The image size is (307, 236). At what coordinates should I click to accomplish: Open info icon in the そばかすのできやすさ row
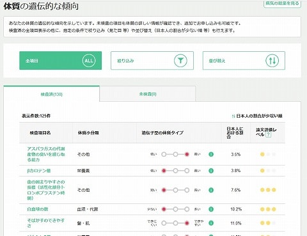pyautogui.click(x=211, y=223)
